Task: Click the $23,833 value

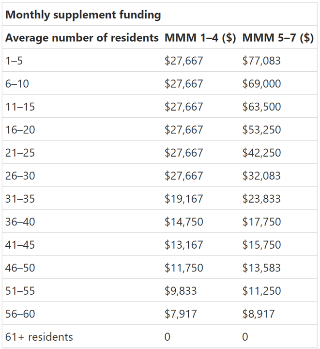Action: coord(261,199)
